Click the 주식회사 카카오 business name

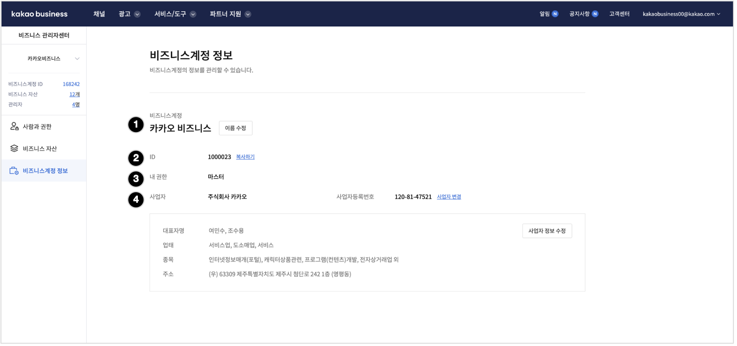(227, 197)
